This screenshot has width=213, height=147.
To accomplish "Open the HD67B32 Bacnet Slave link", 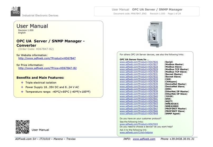I will tap(139, 77).
